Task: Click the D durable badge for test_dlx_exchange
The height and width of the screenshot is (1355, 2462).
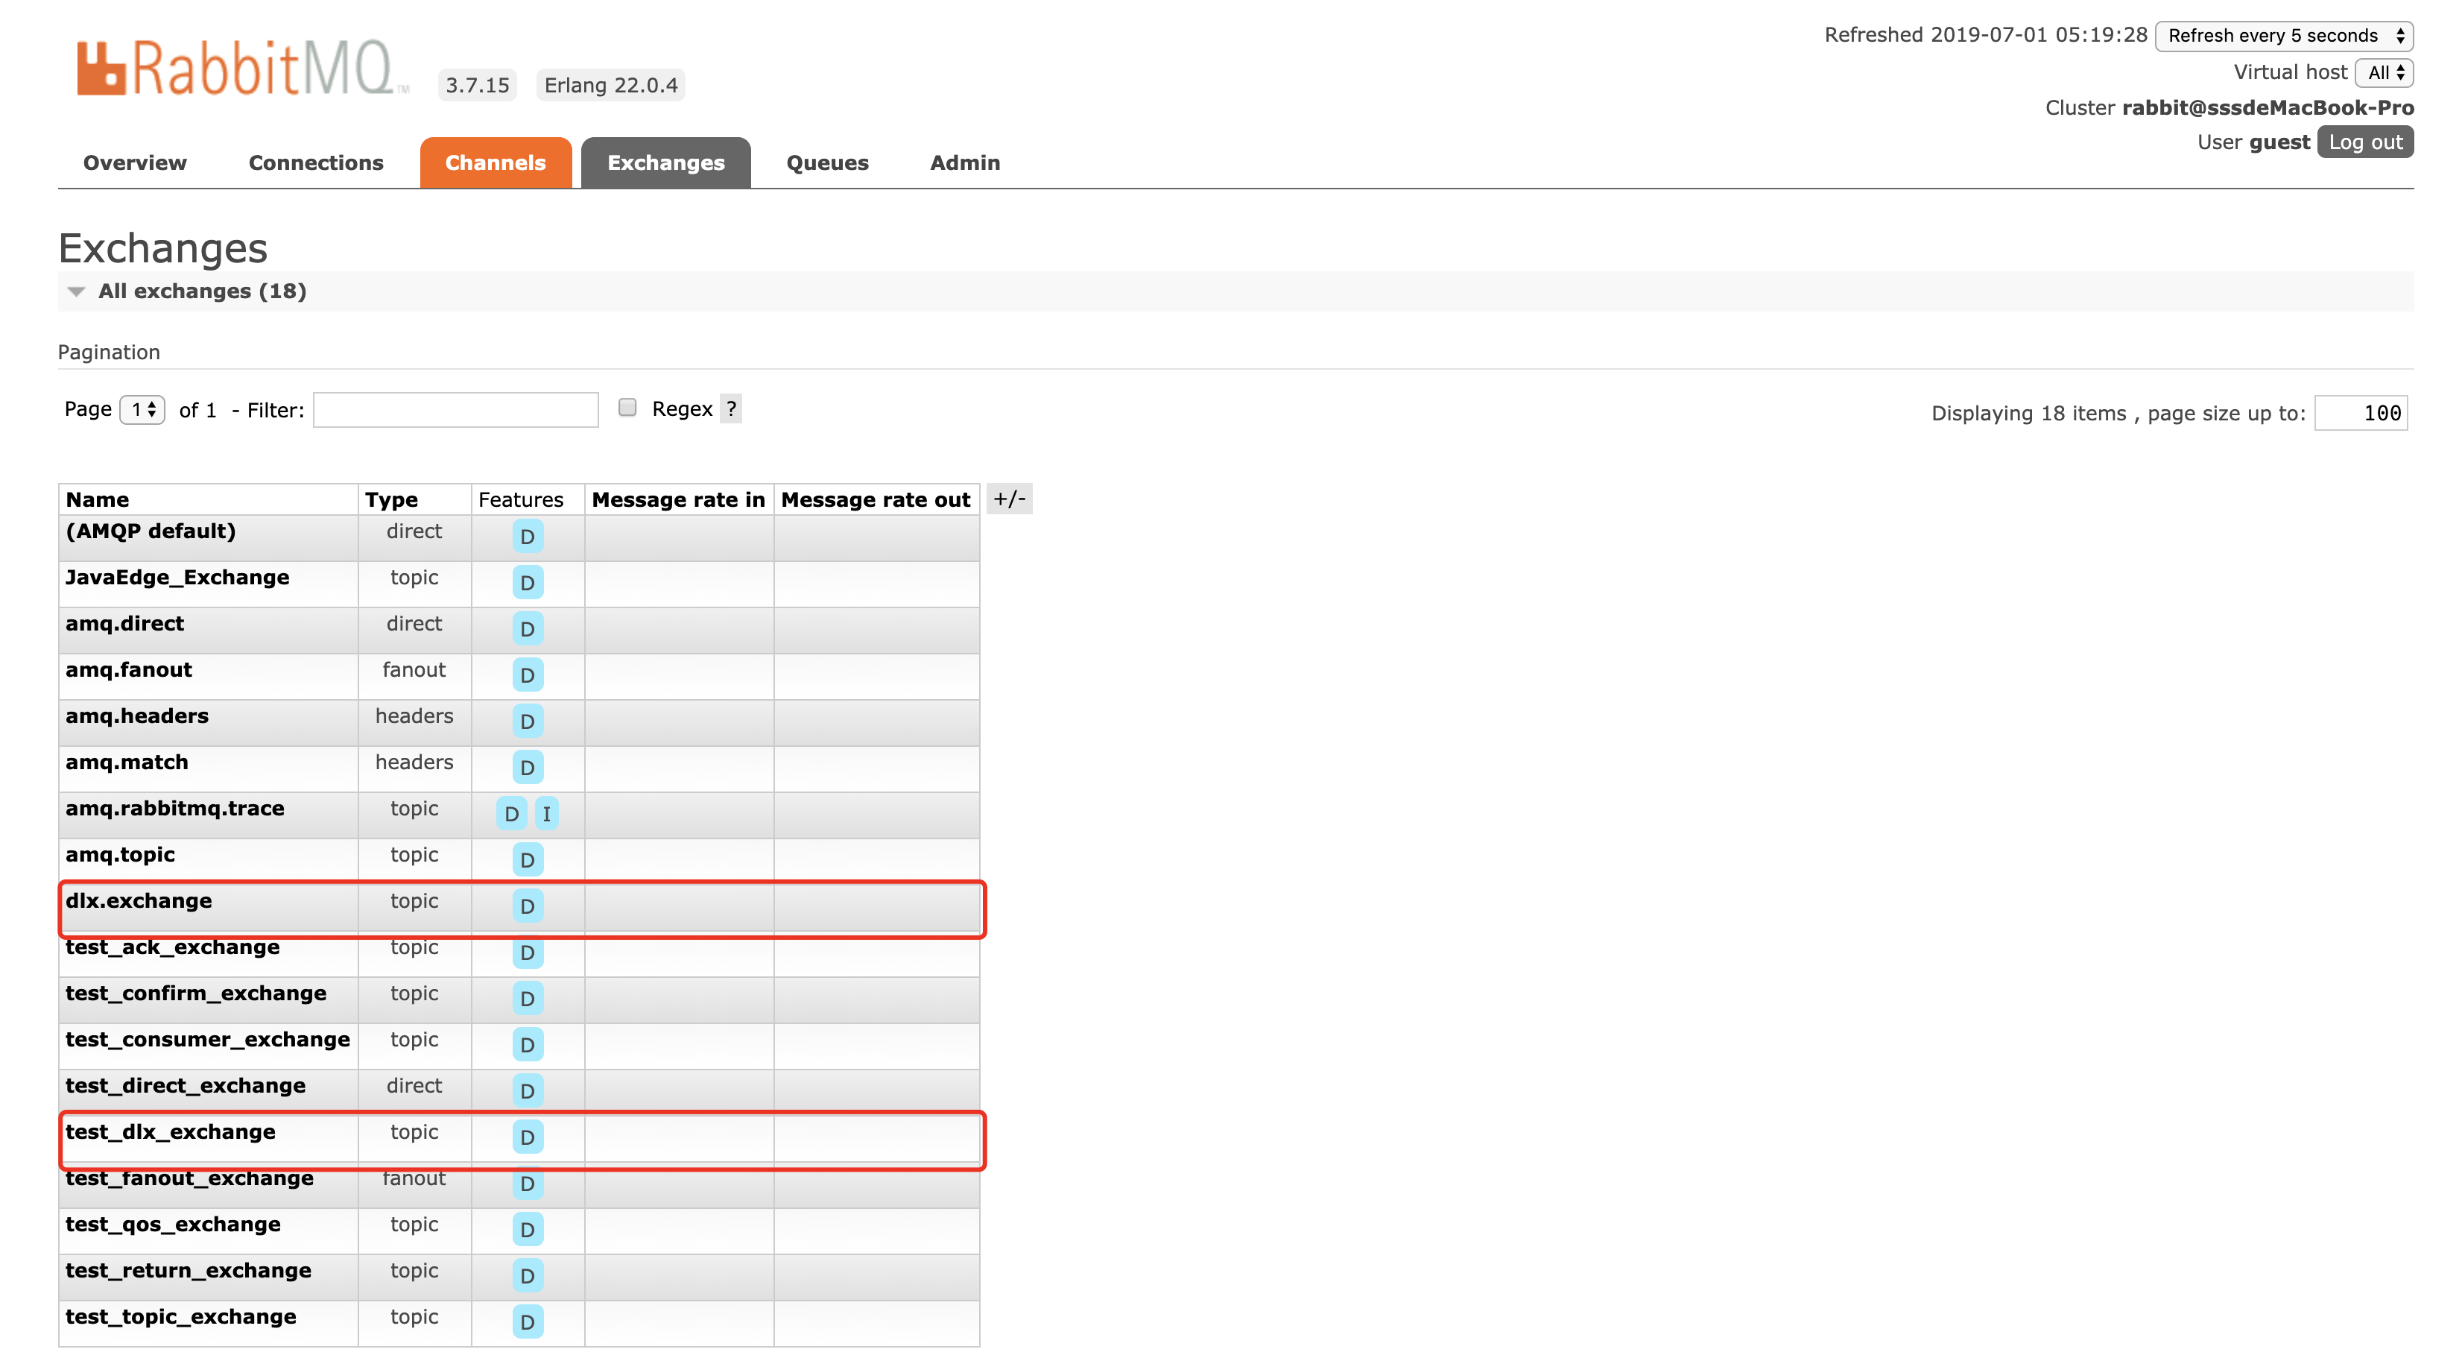Action: click(527, 1137)
